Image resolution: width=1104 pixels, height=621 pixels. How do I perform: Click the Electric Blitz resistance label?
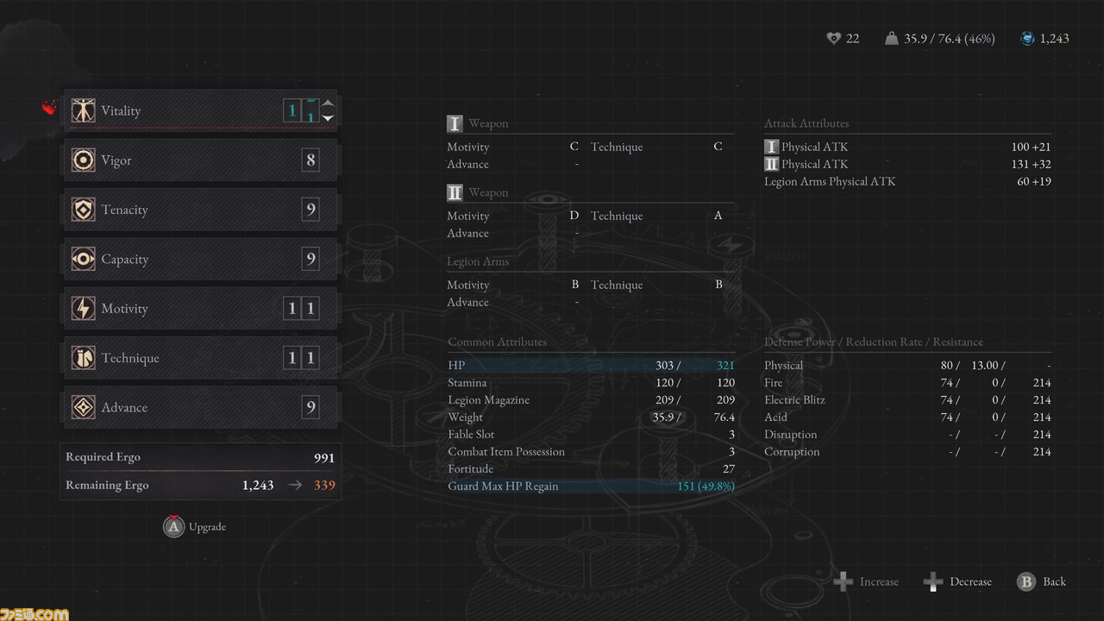(x=794, y=400)
